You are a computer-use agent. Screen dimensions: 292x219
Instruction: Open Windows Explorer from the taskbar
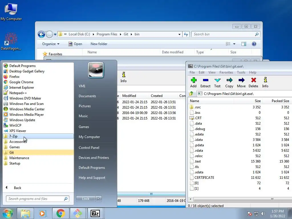[x=25, y=213]
